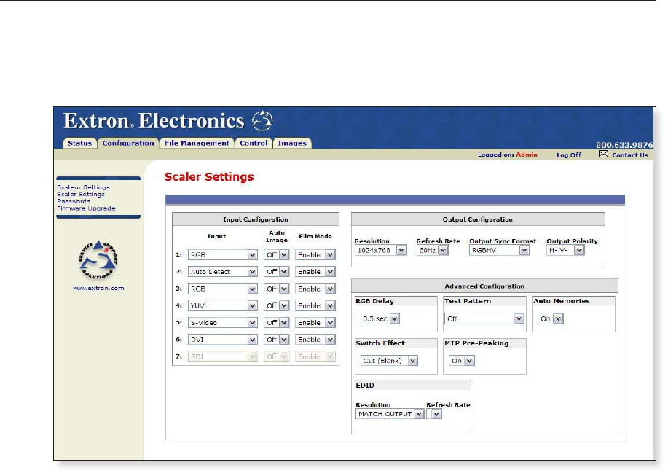This screenshot has width=668, height=473.
Task: Open Switch Effect dropdown (Cut Blank)
Action: pos(389,361)
